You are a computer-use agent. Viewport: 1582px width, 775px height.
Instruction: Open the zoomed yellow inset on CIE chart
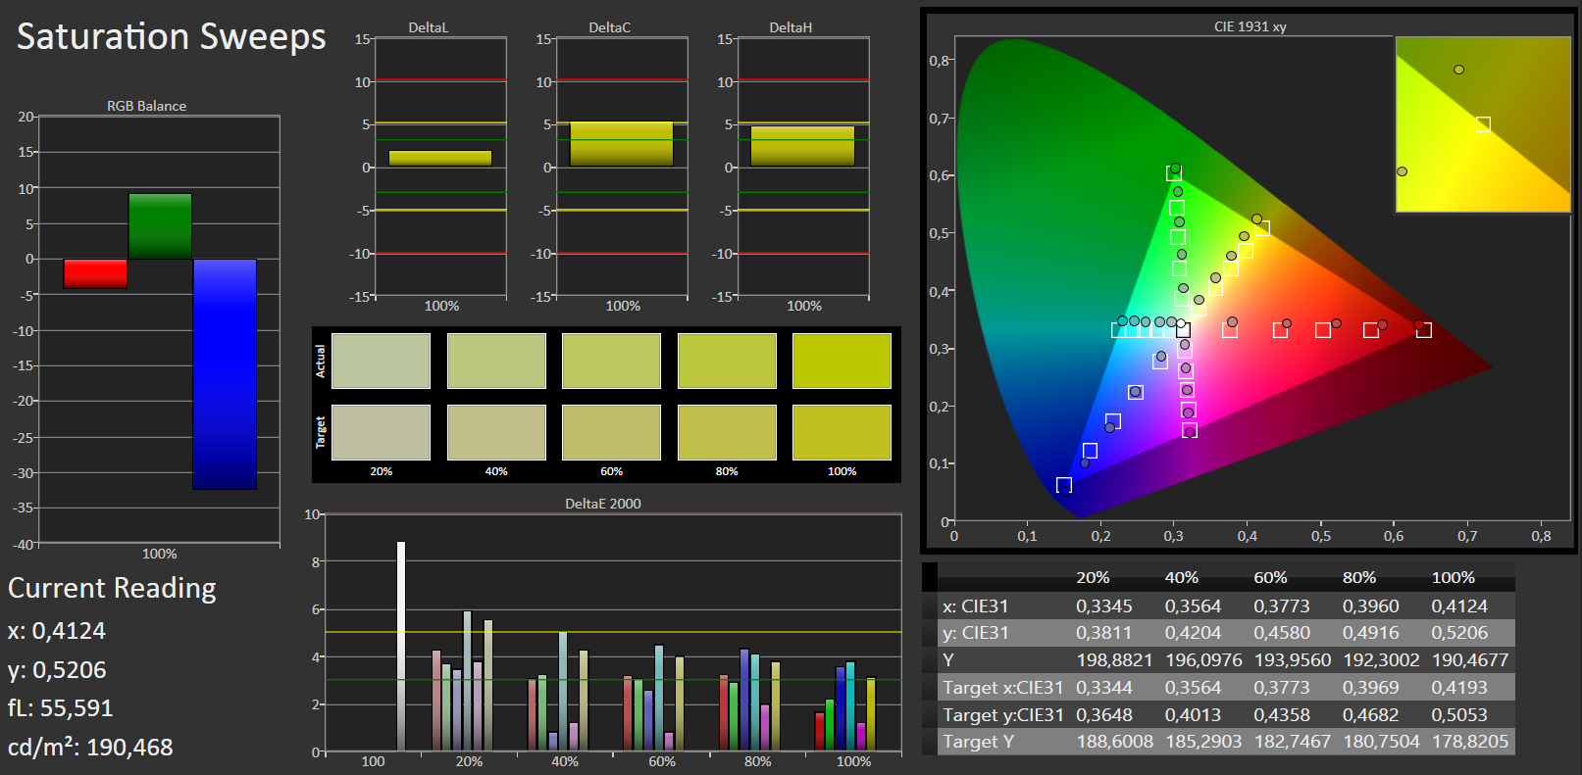tap(1483, 124)
